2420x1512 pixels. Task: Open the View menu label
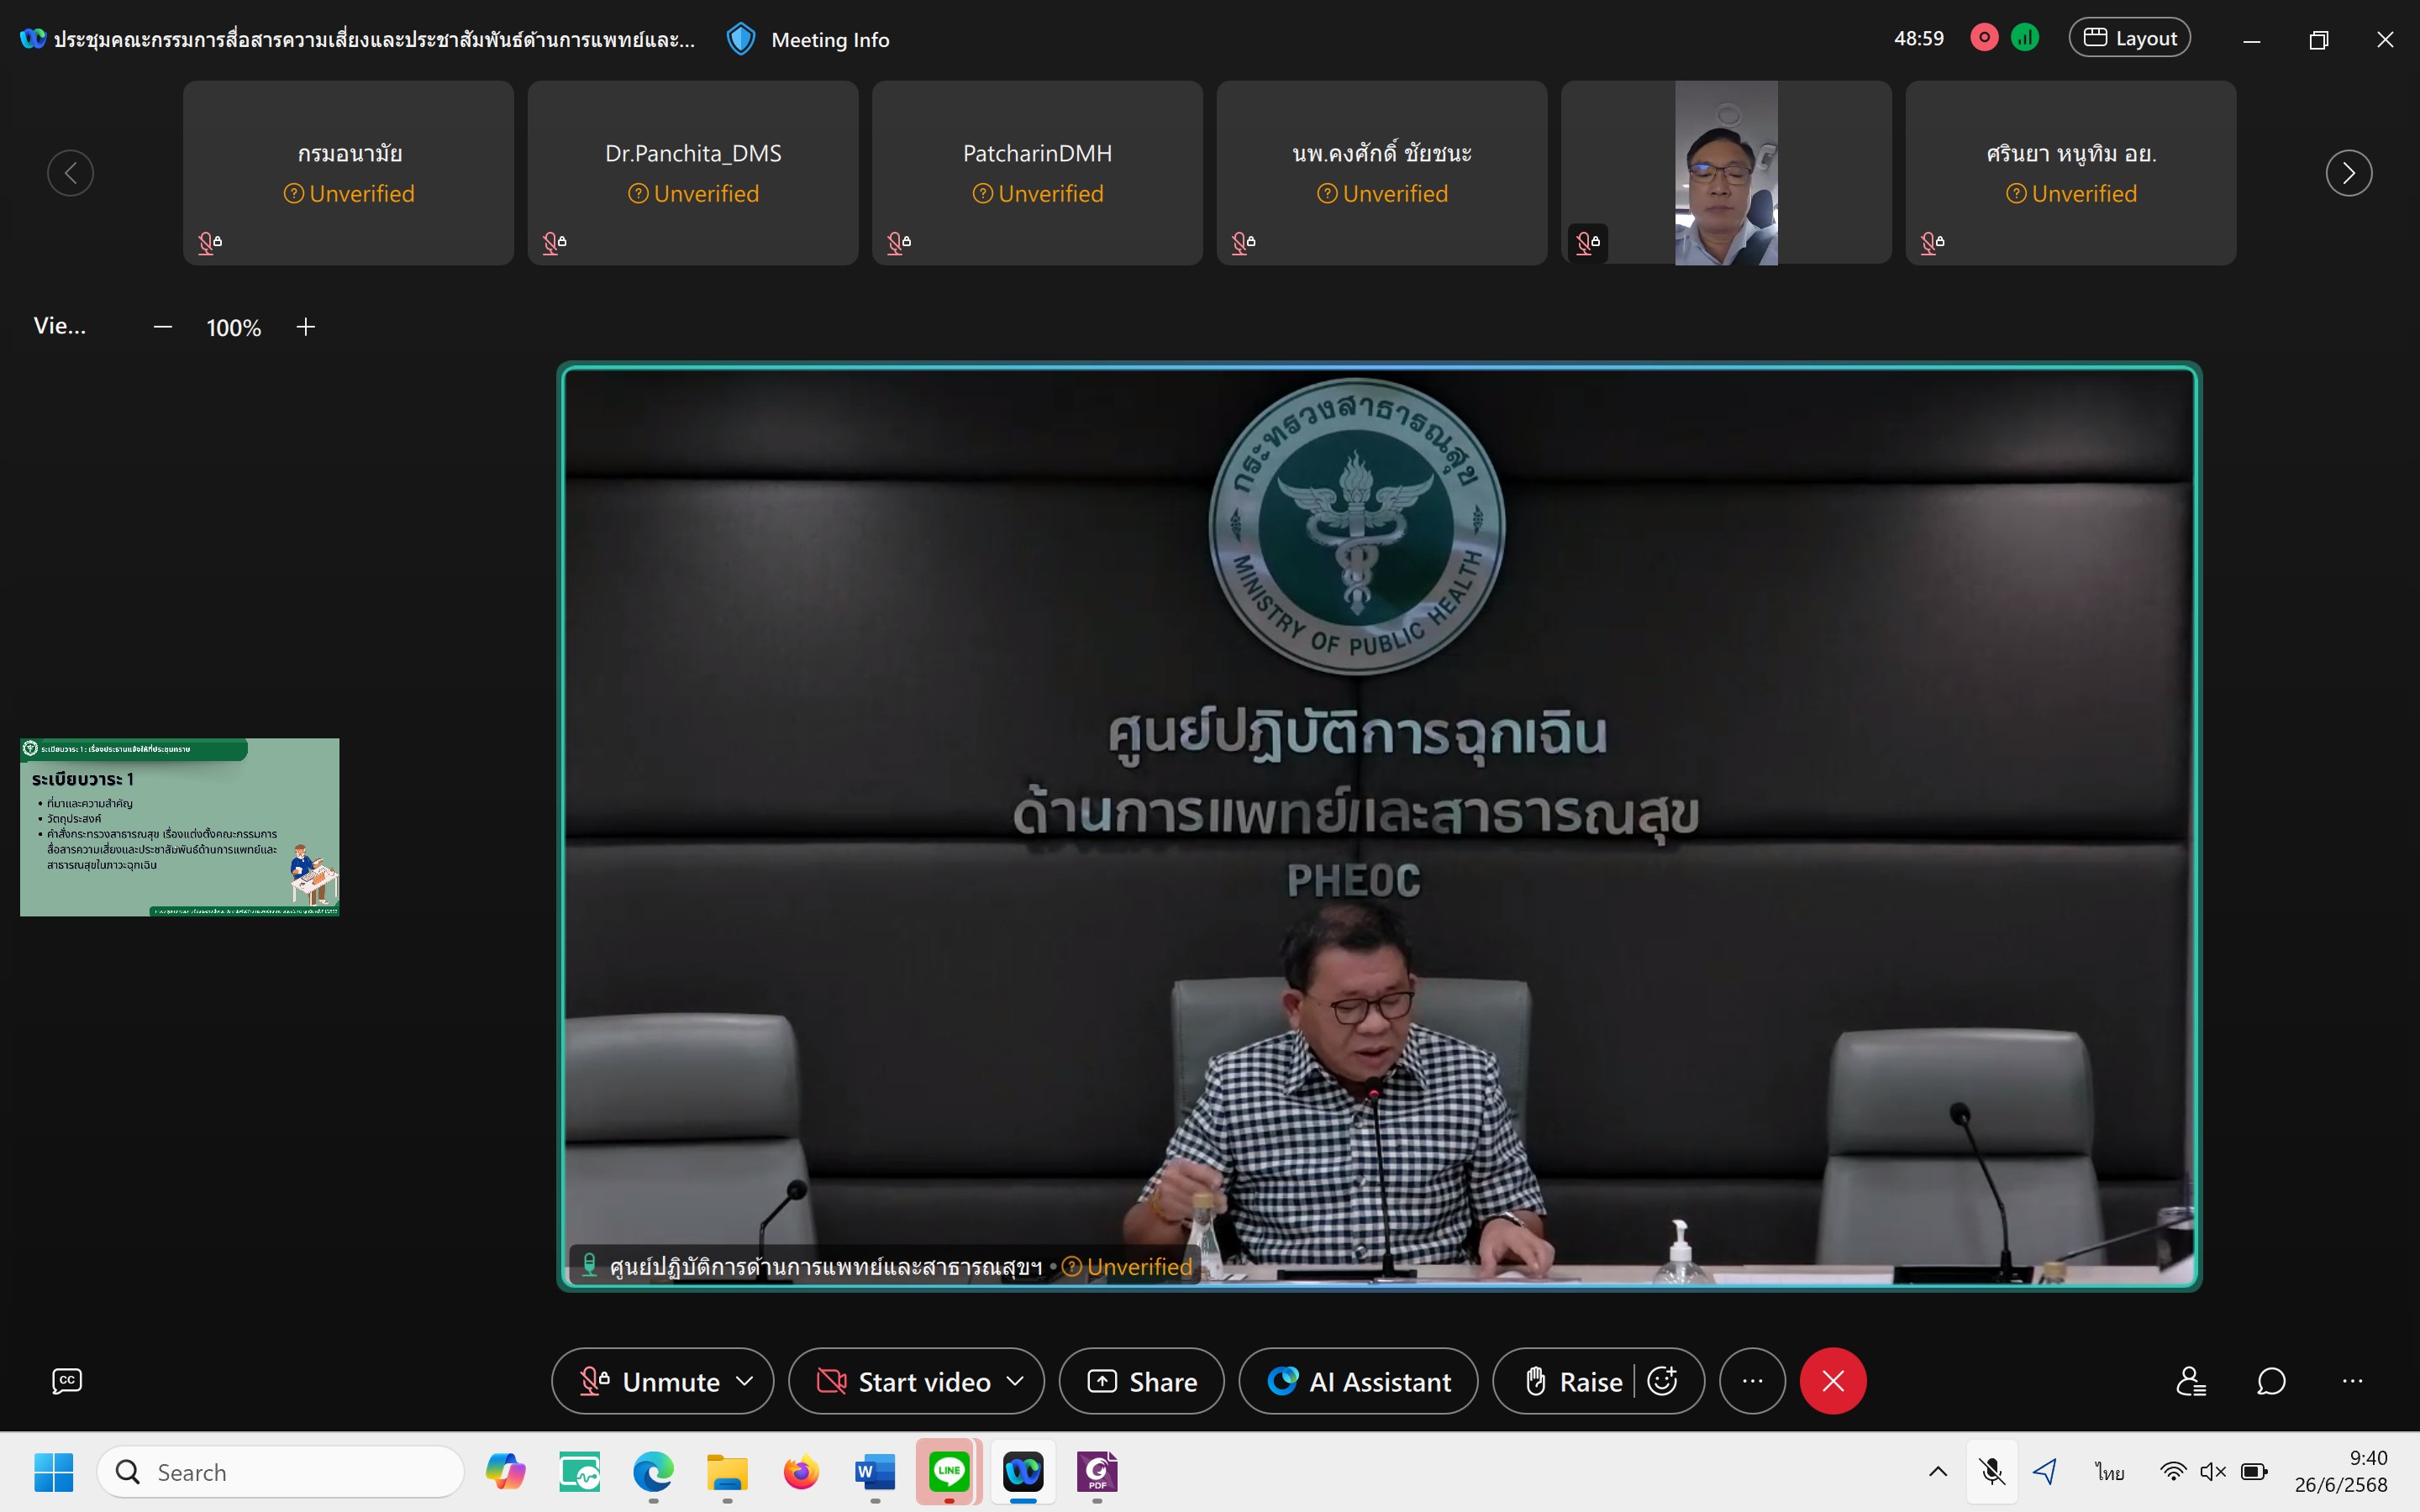tap(60, 326)
